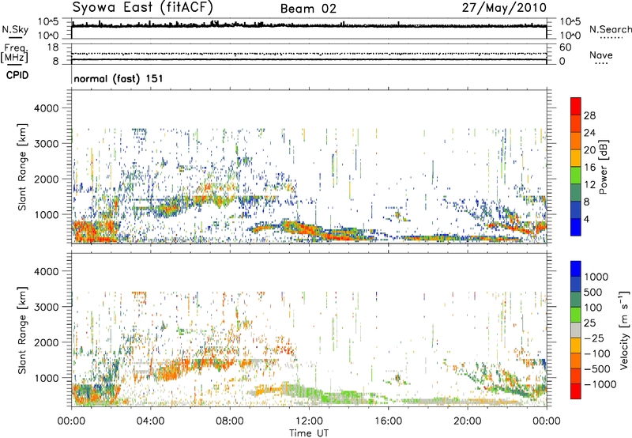The image size is (632, 438).
Task: Click the '100' velocity scale value
Action: [x=593, y=308]
